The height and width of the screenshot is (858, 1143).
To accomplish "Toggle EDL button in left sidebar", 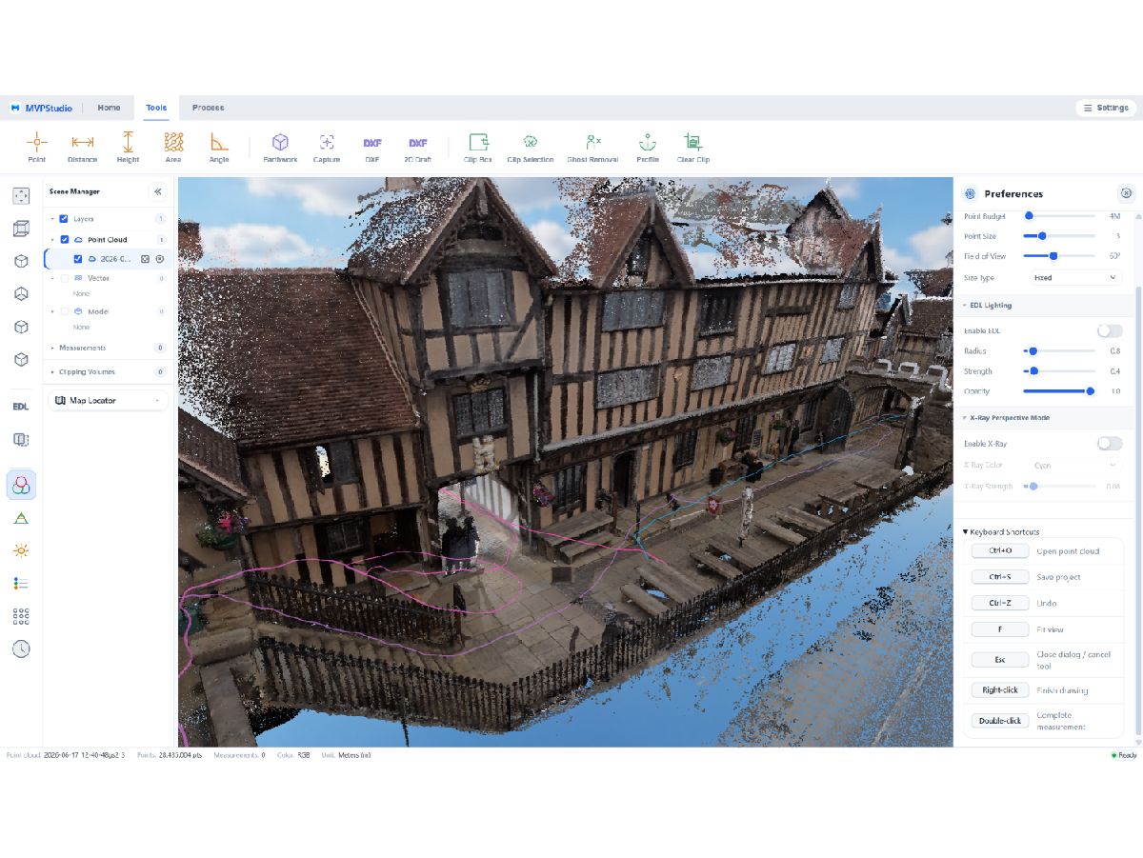I will (21, 407).
